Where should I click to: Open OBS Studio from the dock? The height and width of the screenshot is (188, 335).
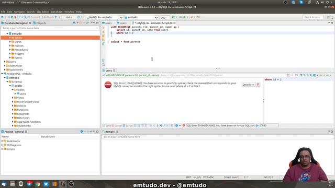pyautogui.click(x=71, y=184)
